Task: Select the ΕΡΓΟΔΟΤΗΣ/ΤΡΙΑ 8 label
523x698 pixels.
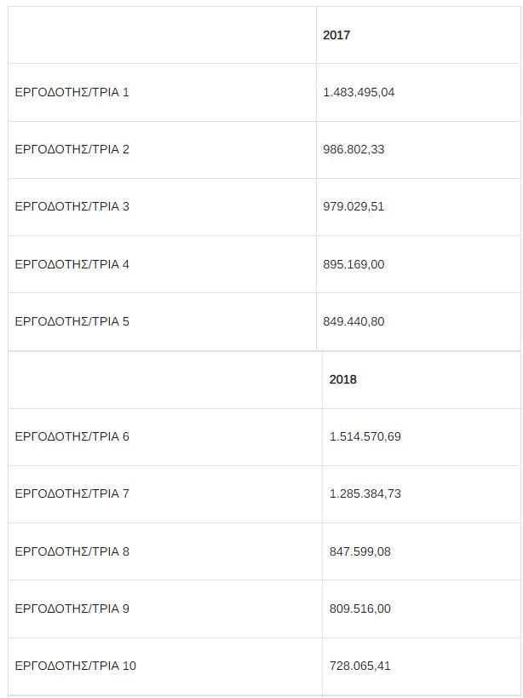Action: point(72,551)
